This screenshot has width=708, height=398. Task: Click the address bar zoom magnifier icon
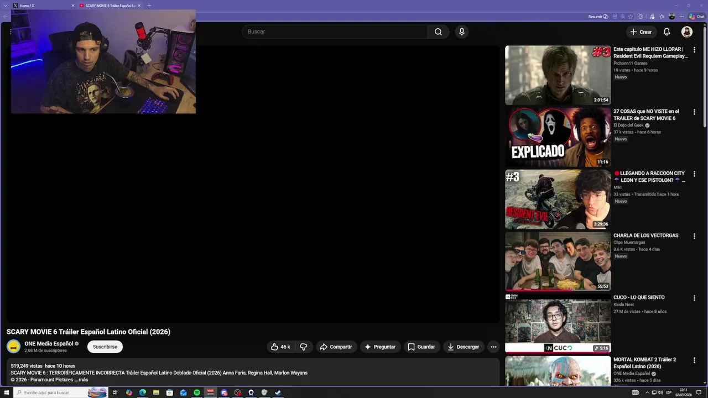(623, 17)
